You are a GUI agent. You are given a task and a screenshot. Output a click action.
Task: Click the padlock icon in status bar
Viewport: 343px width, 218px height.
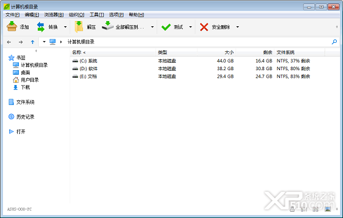coord(292,209)
